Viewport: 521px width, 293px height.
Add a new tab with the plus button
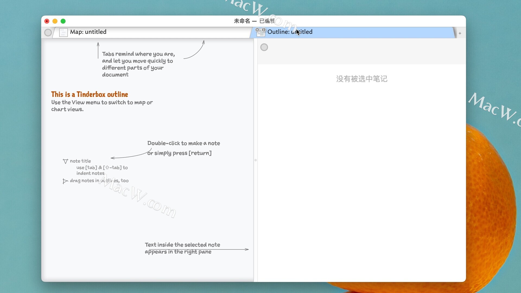460,33
